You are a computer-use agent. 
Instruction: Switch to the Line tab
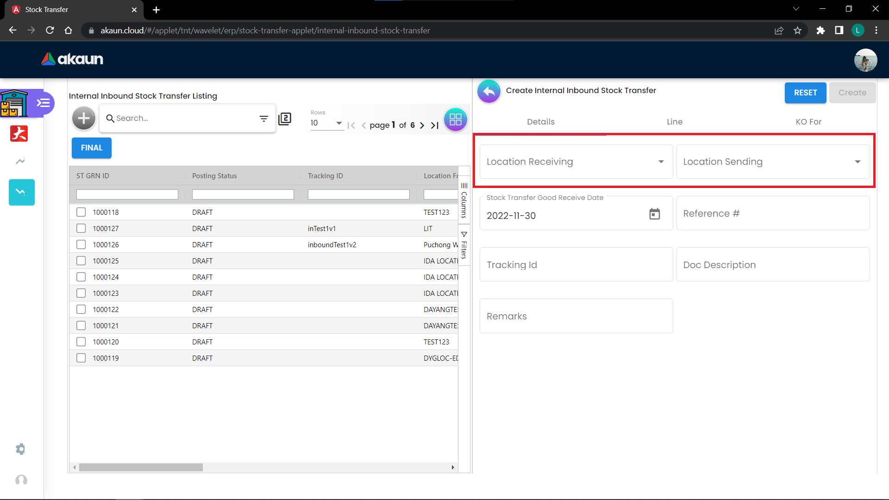pos(674,122)
